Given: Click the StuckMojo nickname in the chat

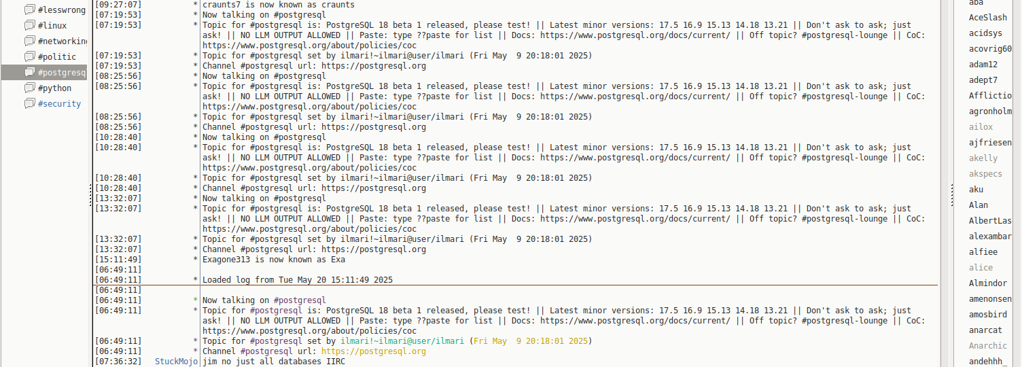Looking at the screenshot, I should pyautogui.click(x=176, y=362).
